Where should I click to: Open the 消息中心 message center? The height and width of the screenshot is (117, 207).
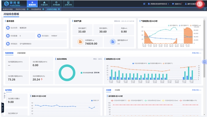tap(177, 4)
